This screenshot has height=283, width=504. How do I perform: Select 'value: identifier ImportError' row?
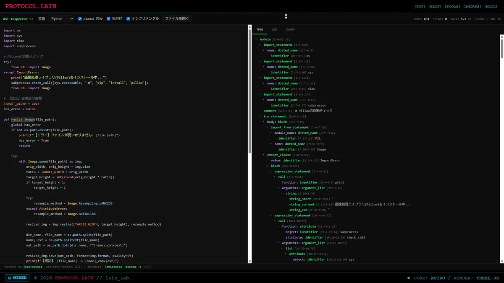(305, 161)
